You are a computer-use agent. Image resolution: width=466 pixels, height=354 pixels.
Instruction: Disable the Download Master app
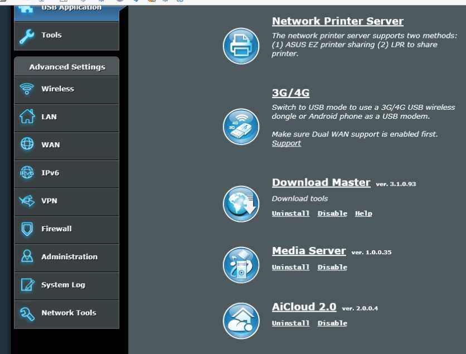(332, 214)
